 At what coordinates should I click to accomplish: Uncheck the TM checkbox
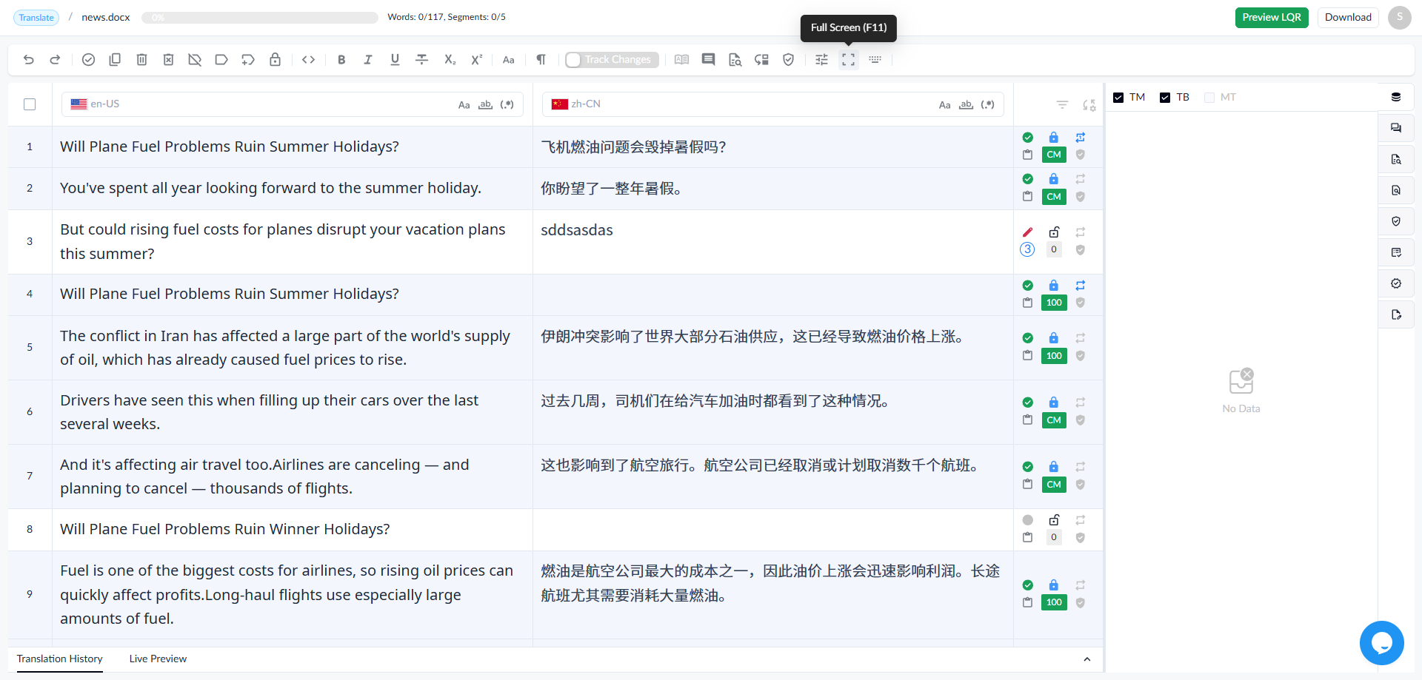click(x=1118, y=98)
